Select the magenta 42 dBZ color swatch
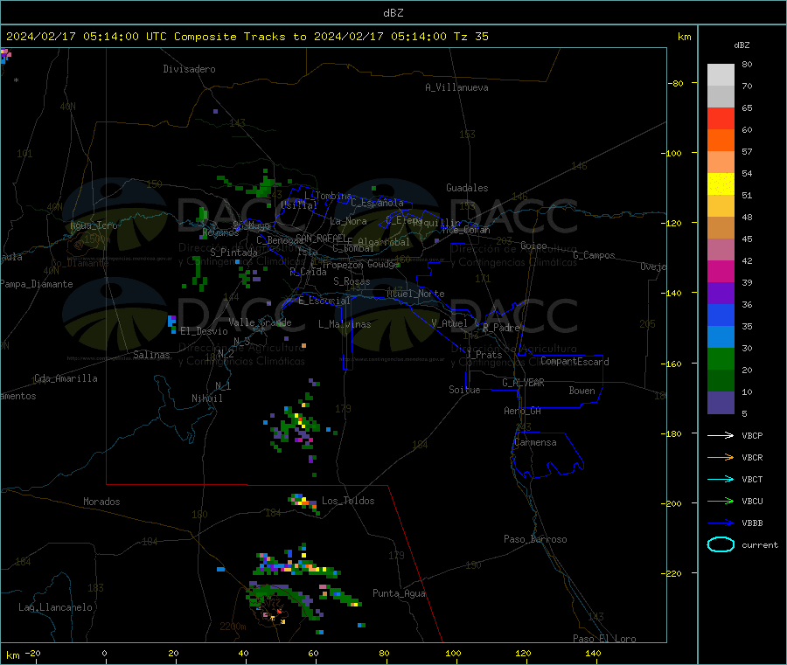 click(x=721, y=271)
